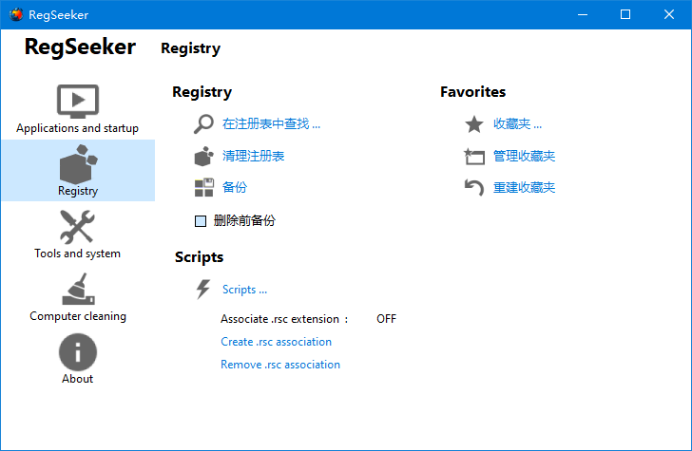Click the RegSeeker title bar app icon
The height and width of the screenshot is (451, 692).
[16, 14]
